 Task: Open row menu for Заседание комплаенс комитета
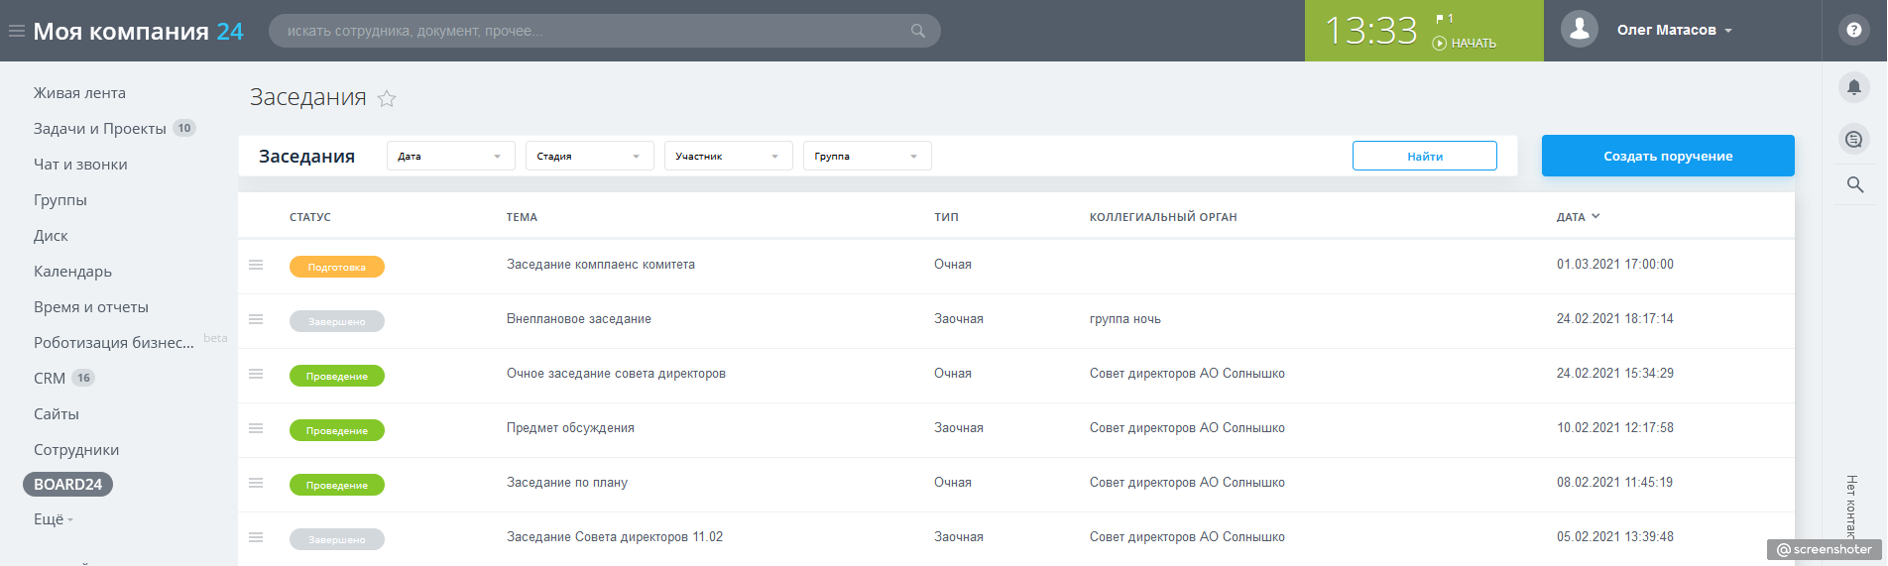(x=256, y=265)
